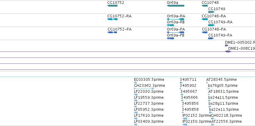Select the Or69a-RA transcript glyph

tap(176, 19)
